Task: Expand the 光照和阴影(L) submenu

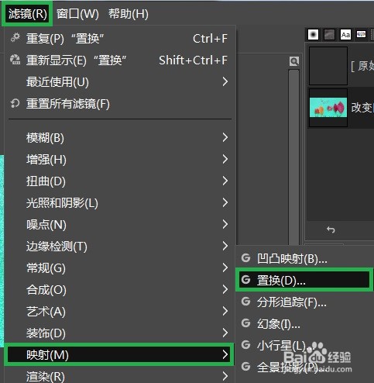Action: click(x=120, y=203)
